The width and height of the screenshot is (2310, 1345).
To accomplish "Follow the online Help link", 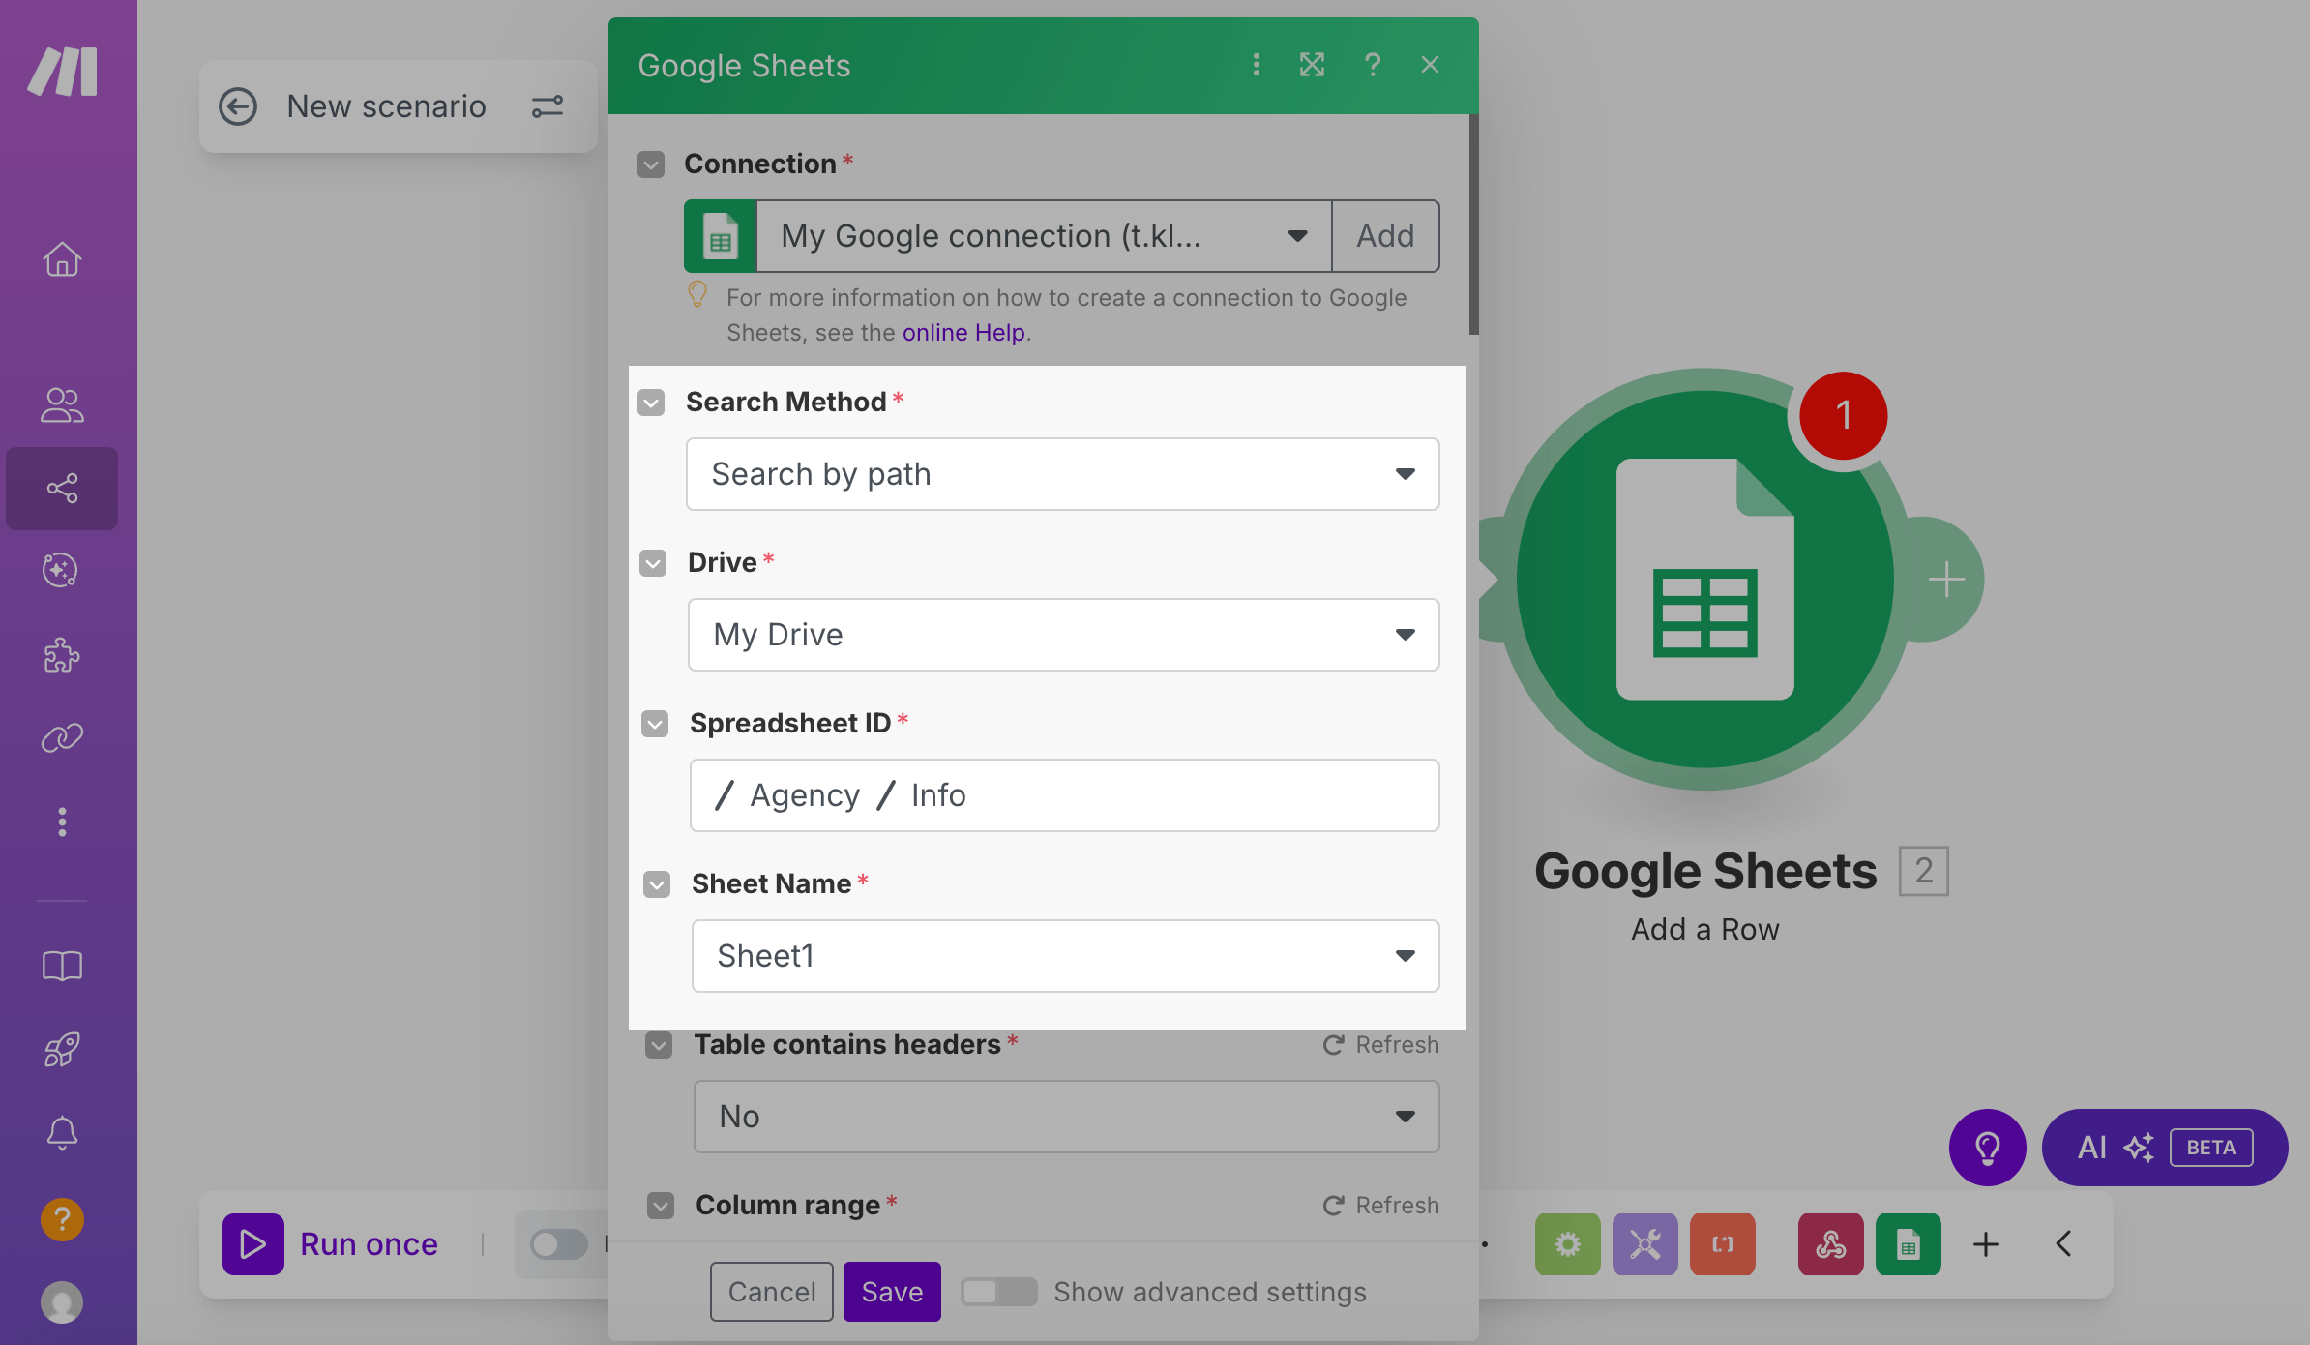I will 962,333.
